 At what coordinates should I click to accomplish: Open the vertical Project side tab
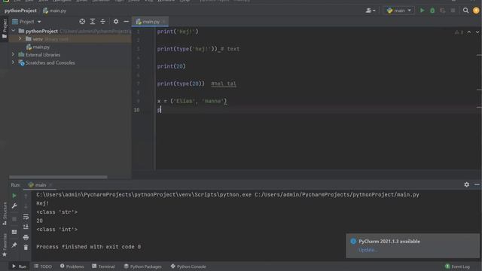(5, 29)
